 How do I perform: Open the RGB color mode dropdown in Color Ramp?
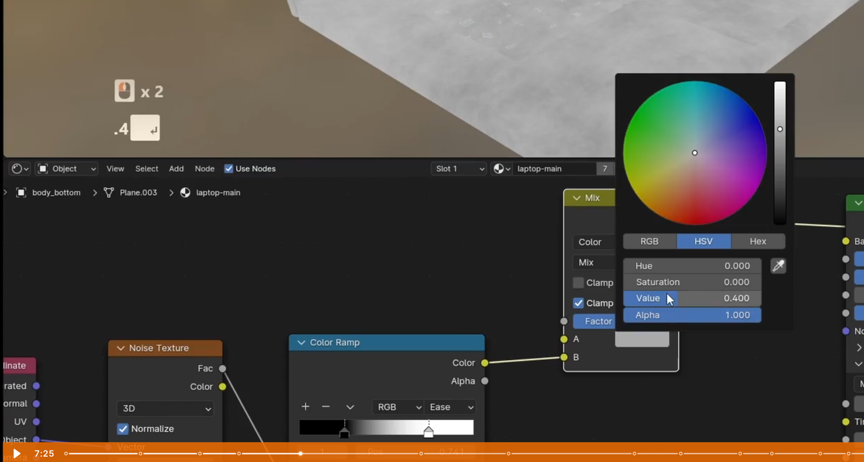pyautogui.click(x=398, y=407)
